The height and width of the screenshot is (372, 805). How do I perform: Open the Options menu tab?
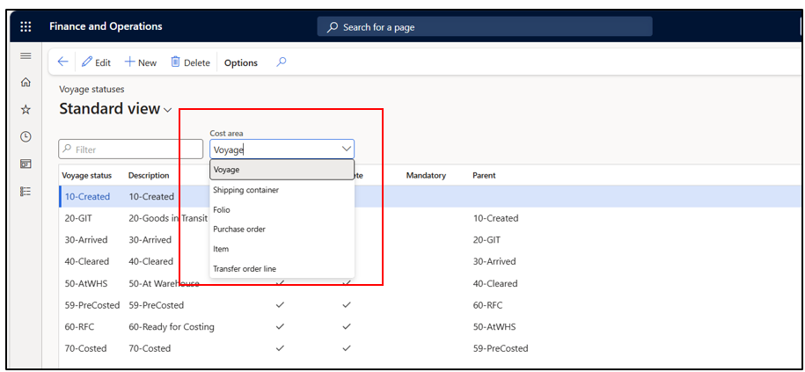[241, 62]
